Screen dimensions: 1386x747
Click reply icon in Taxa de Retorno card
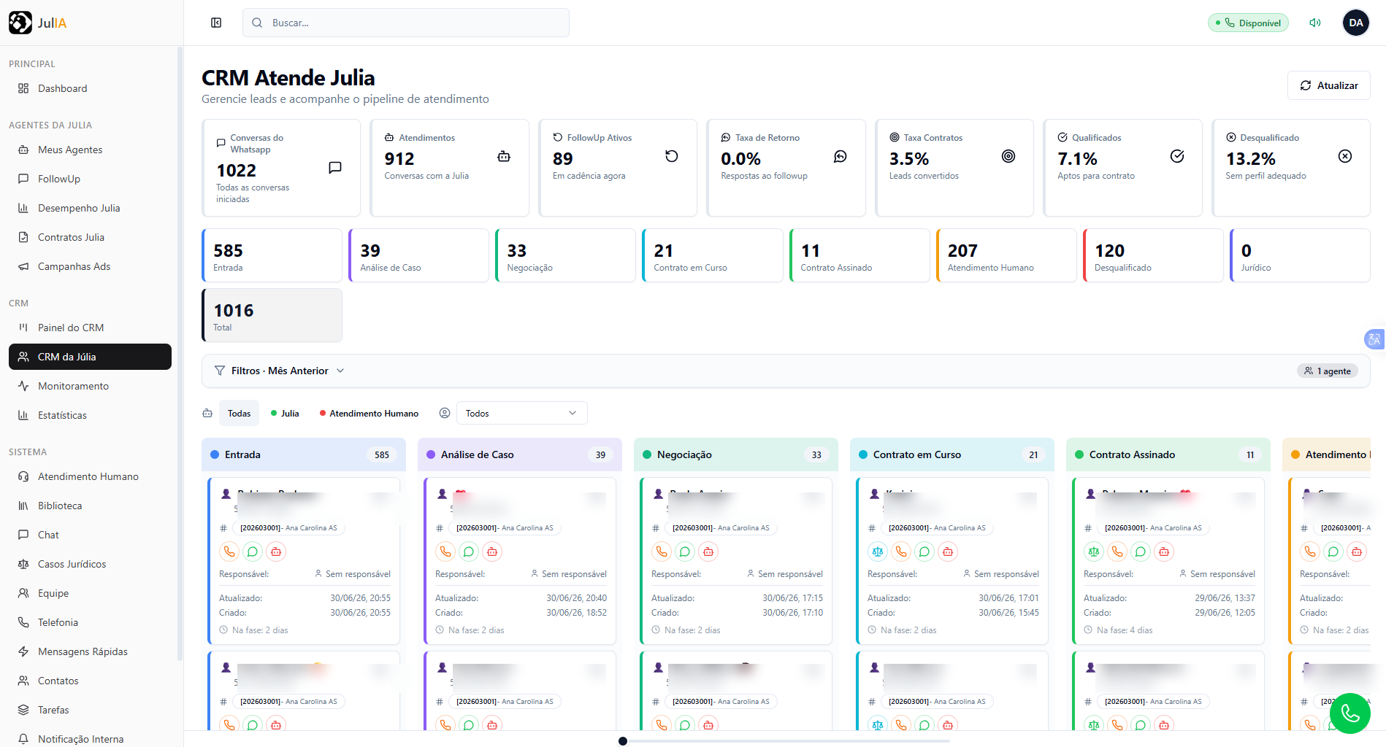(x=841, y=156)
